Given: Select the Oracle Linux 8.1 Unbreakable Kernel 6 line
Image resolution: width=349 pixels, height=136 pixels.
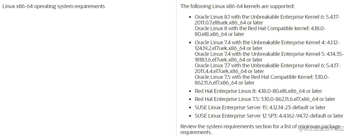Looking at the screenshot, I should [267, 17].
